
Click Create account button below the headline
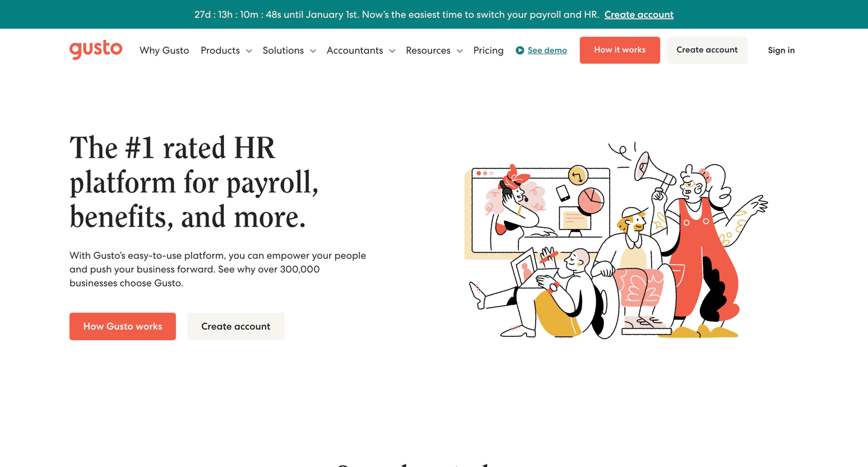tap(236, 326)
